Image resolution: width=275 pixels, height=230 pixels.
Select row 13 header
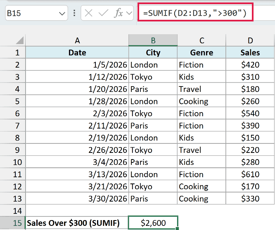[13, 199]
